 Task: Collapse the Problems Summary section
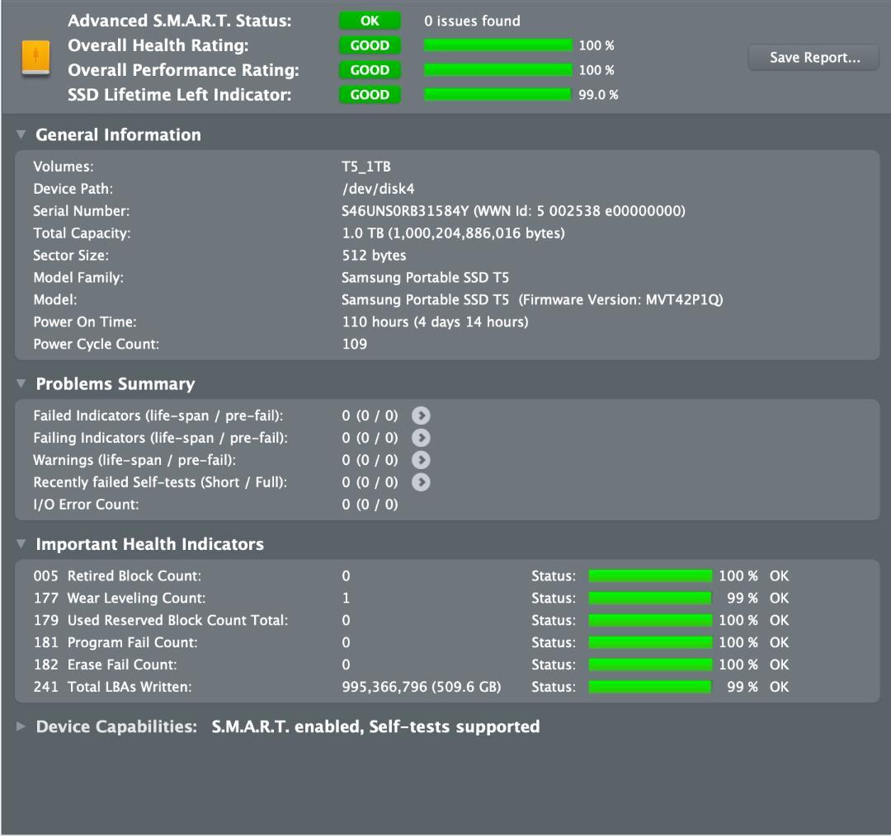click(x=21, y=384)
